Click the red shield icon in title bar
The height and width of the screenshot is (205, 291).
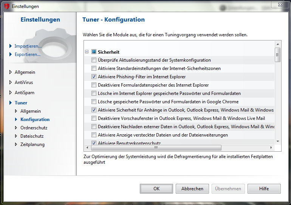6,6
